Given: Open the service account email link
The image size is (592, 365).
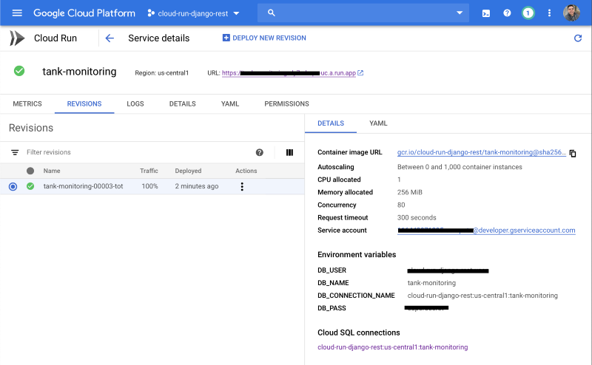Looking at the screenshot, I should click(x=486, y=231).
